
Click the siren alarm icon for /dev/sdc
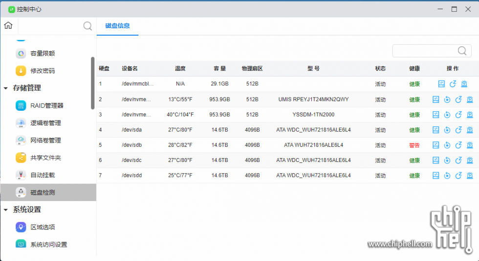point(470,161)
